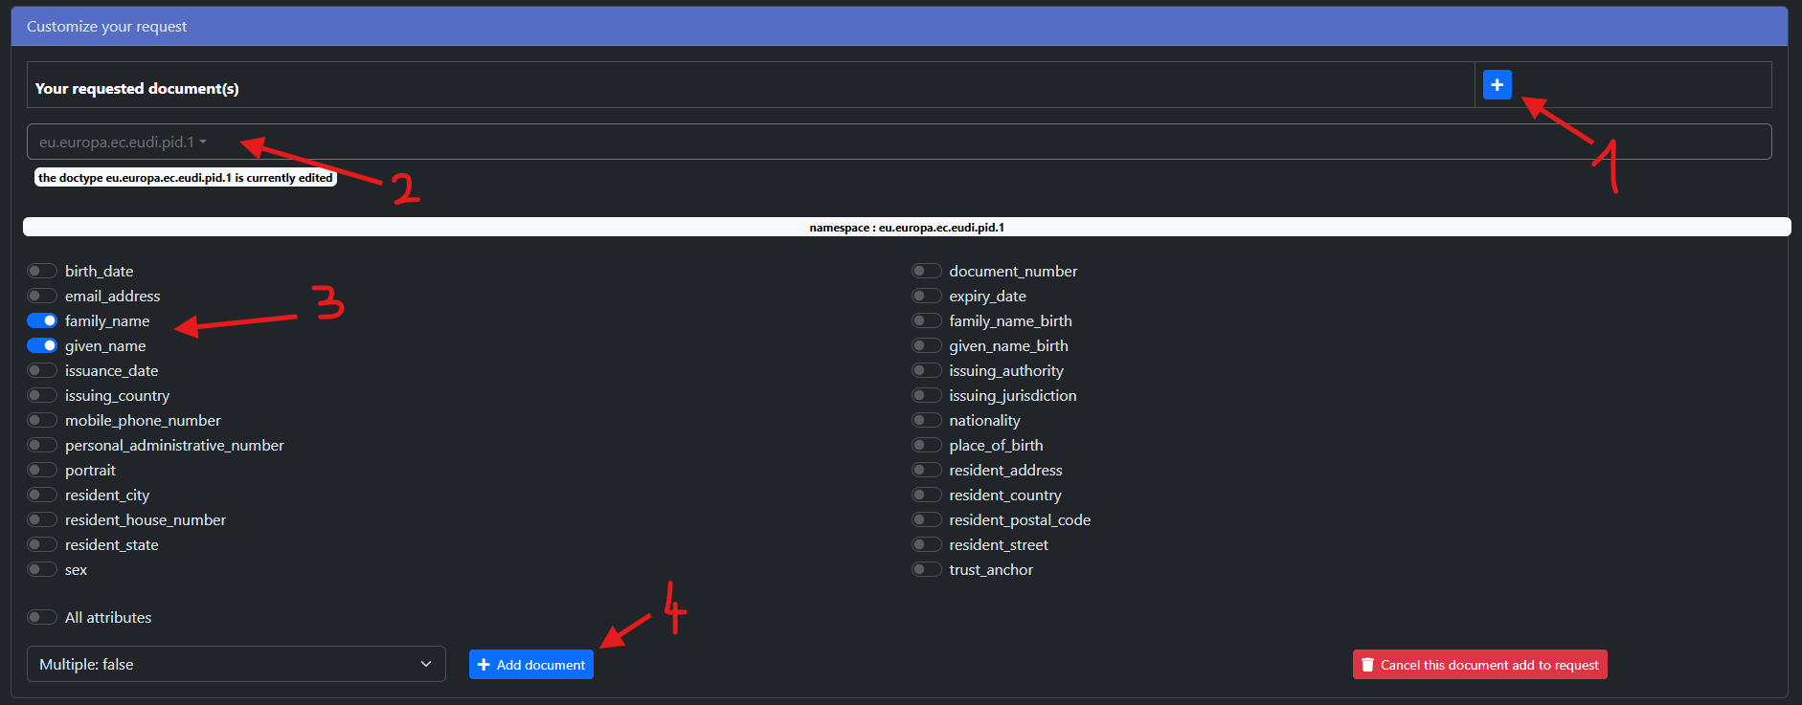
Task: Enable the All attributes switch
Action: [x=42, y=618]
